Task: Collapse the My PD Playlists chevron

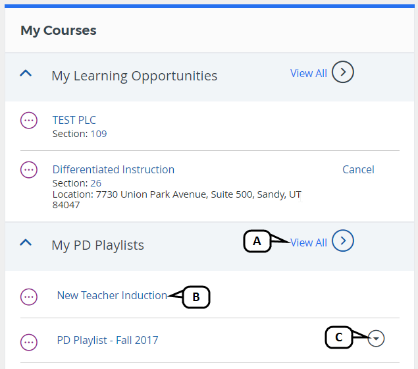Action: point(26,242)
